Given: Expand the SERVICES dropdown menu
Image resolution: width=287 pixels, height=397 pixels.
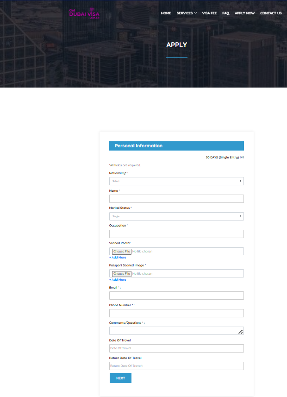Looking at the screenshot, I should [x=187, y=13].
